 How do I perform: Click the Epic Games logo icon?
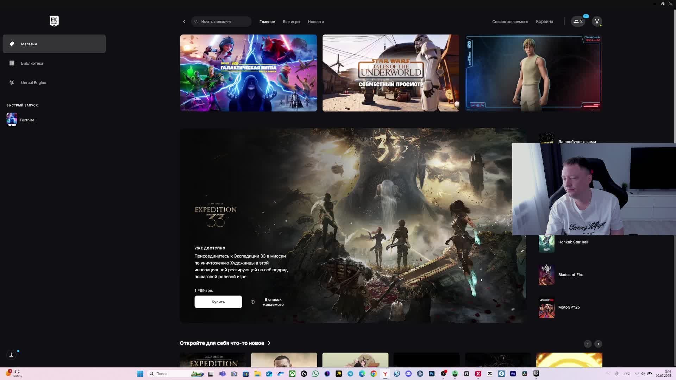[54, 21]
